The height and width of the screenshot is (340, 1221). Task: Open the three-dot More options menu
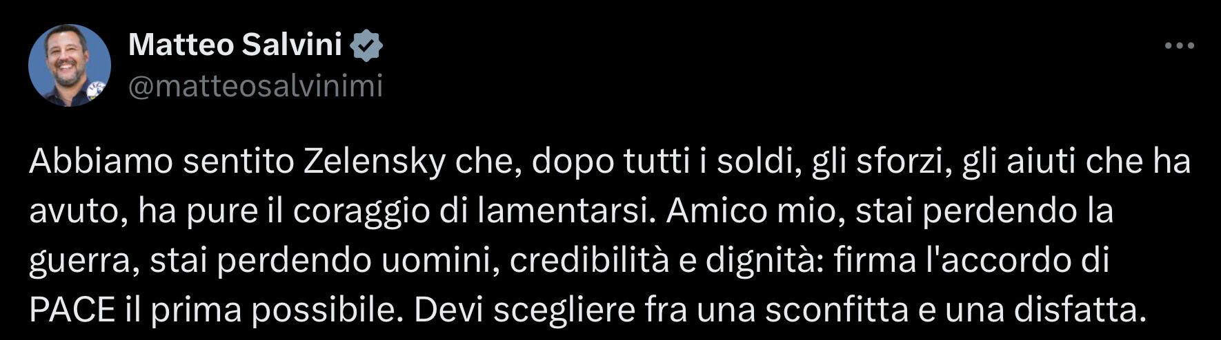point(1179,46)
